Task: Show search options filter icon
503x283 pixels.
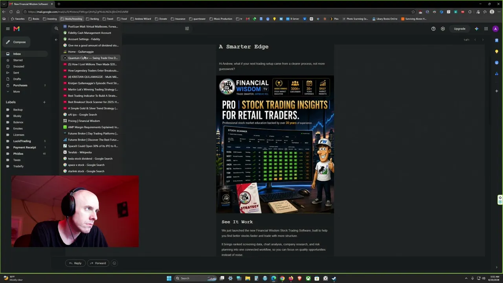Action: (x=187, y=29)
